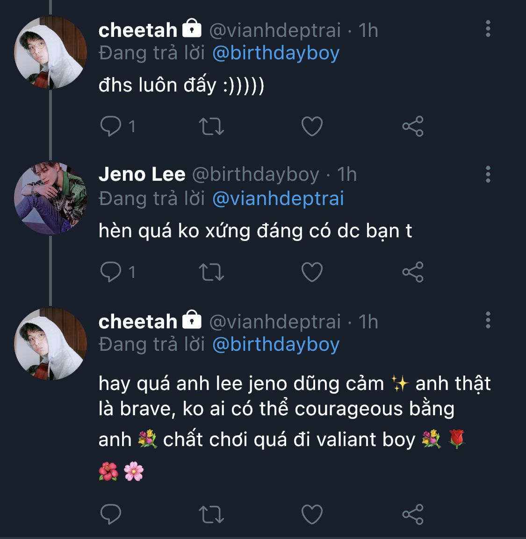
Task: Open the more options menu on cheetah's first tweet
Action: (x=488, y=29)
